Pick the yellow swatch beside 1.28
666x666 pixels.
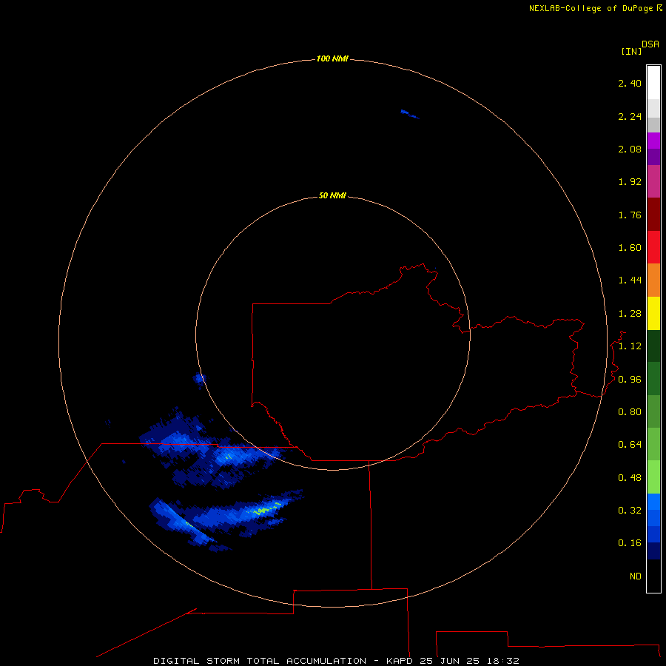pyautogui.click(x=653, y=313)
